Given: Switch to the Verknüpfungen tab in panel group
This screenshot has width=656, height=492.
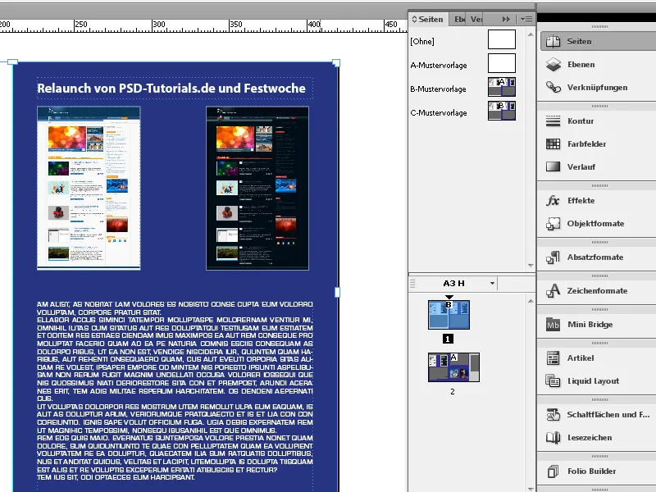Looking at the screenshot, I should pos(476,19).
